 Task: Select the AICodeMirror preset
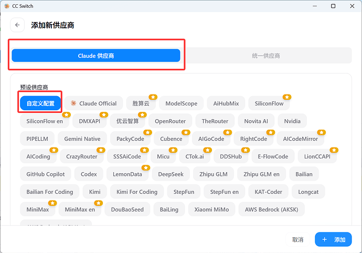coord(301,139)
